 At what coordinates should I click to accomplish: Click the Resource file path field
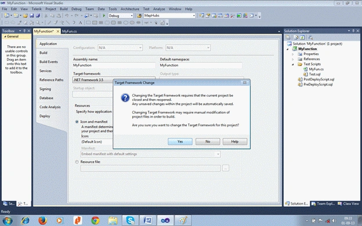(150, 168)
